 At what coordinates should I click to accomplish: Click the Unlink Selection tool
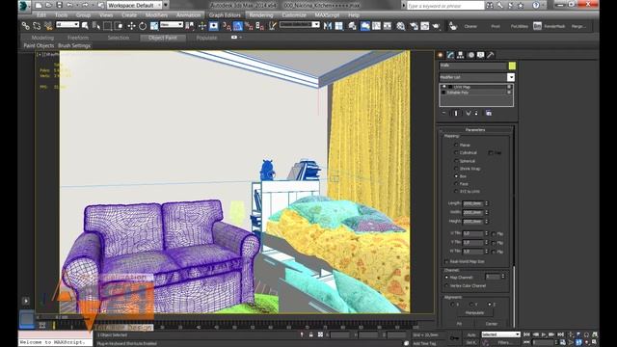click(x=37, y=26)
